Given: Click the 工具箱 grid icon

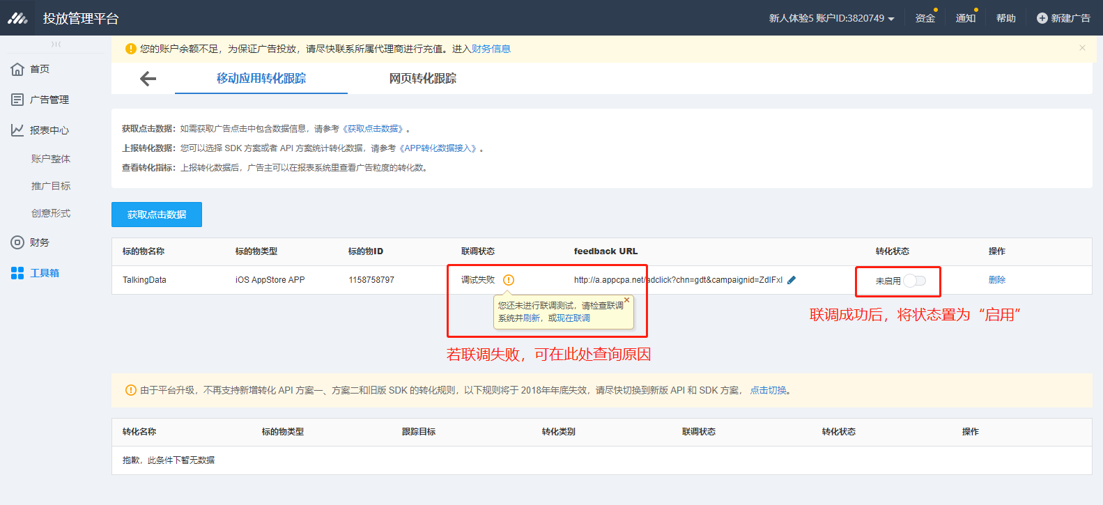Looking at the screenshot, I should (17, 273).
